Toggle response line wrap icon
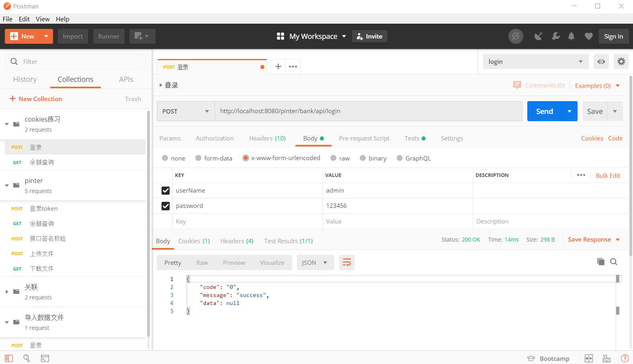The height and width of the screenshot is (364, 633). [x=346, y=262]
